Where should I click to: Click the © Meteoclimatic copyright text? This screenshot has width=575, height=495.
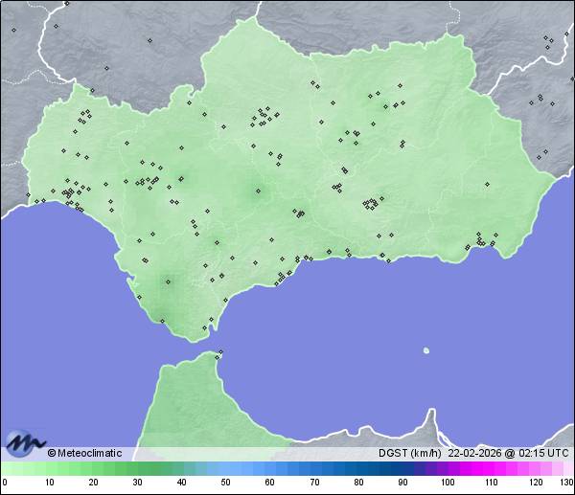(x=84, y=453)
